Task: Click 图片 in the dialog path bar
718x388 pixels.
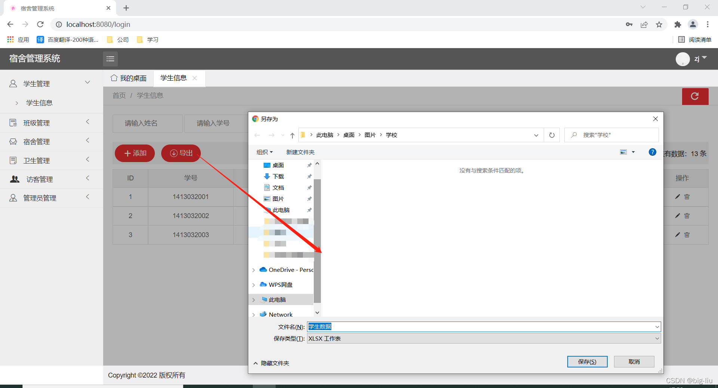Action: pyautogui.click(x=370, y=135)
